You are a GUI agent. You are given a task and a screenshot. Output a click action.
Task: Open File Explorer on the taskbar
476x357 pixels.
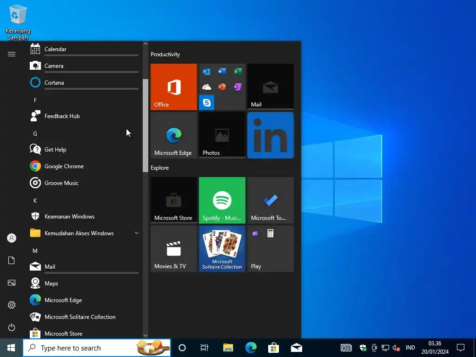click(228, 348)
